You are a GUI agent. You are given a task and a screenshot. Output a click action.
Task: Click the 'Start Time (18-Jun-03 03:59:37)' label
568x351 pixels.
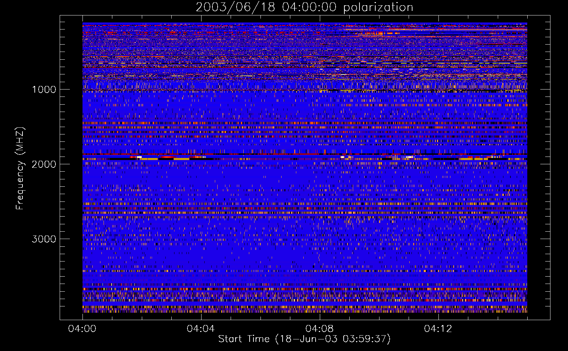tap(304, 339)
